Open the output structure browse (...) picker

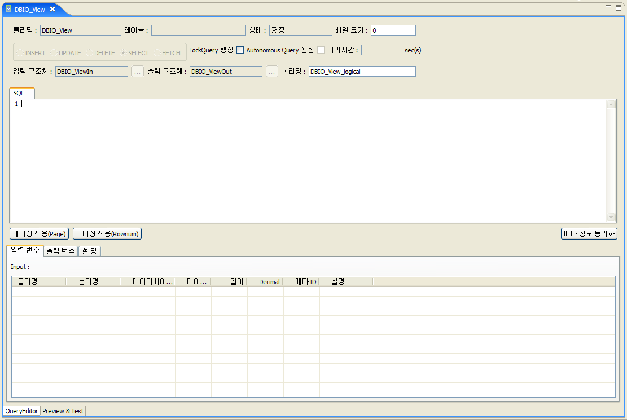271,71
